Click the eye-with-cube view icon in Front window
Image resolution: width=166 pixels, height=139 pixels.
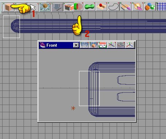(x=94, y=45)
